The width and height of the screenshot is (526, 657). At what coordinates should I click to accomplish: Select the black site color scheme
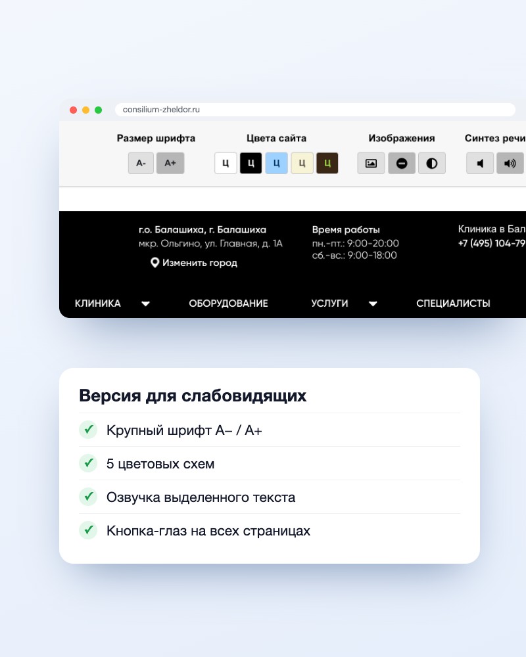(x=251, y=163)
